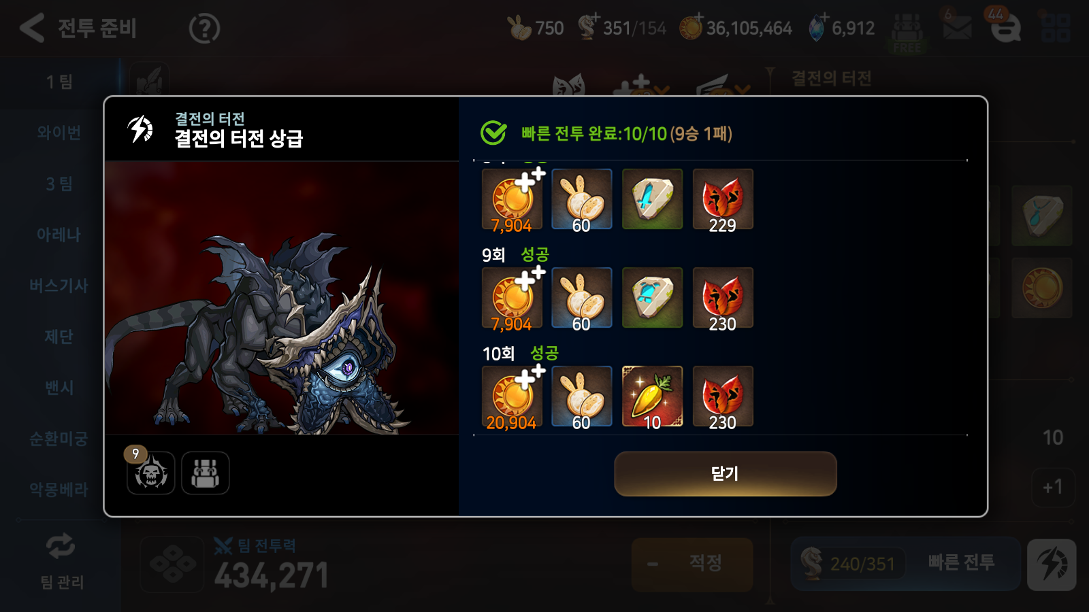This screenshot has height=612, width=1089.
Task: Open the grid menu icon at top right
Action: pos(1056,28)
